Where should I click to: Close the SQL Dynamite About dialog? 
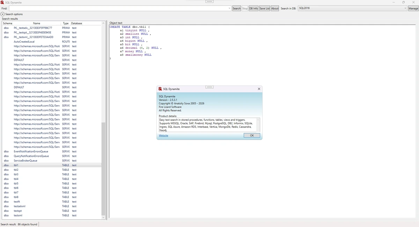pos(259,89)
